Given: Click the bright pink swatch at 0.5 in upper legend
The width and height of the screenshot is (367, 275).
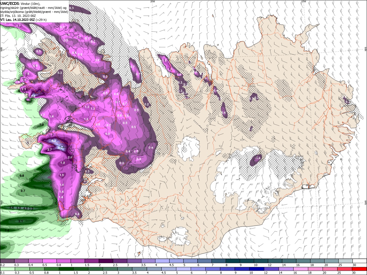Looking at the screenshot, I should coord(50,261).
